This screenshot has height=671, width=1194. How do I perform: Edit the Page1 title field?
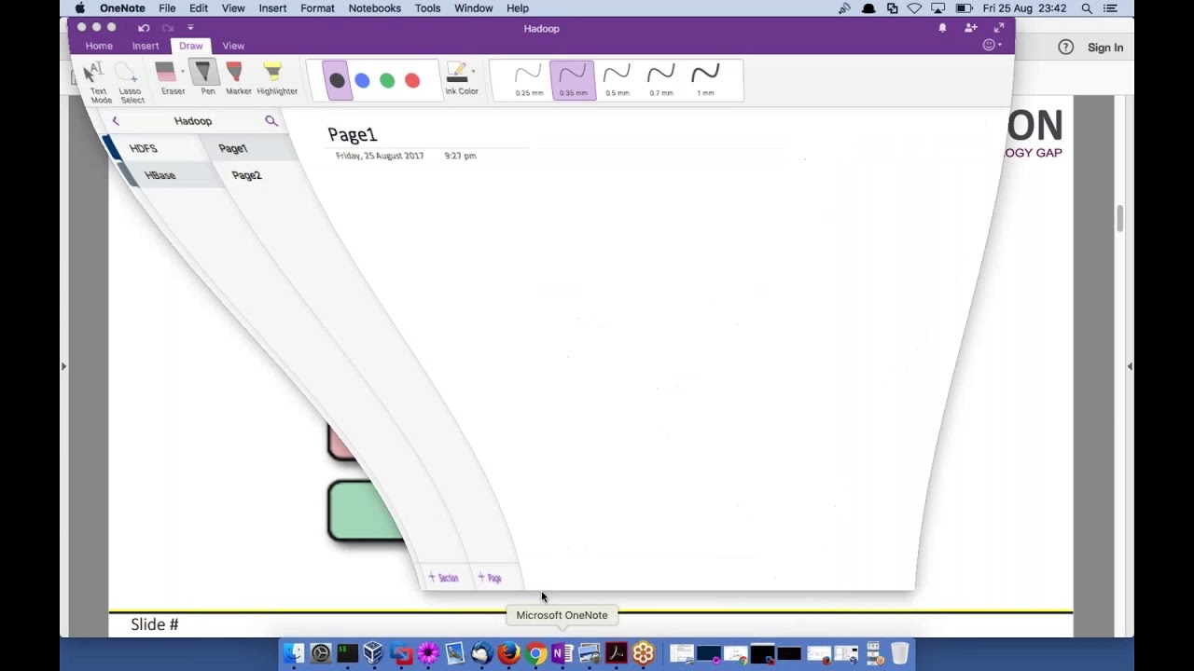(x=353, y=135)
